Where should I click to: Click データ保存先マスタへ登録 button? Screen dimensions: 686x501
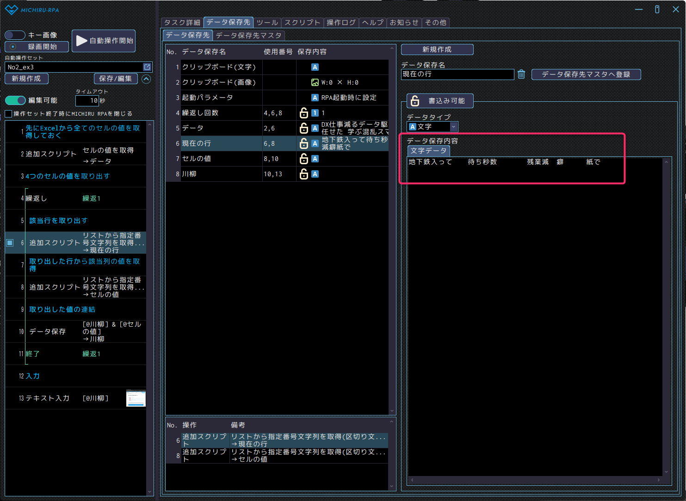coord(586,74)
